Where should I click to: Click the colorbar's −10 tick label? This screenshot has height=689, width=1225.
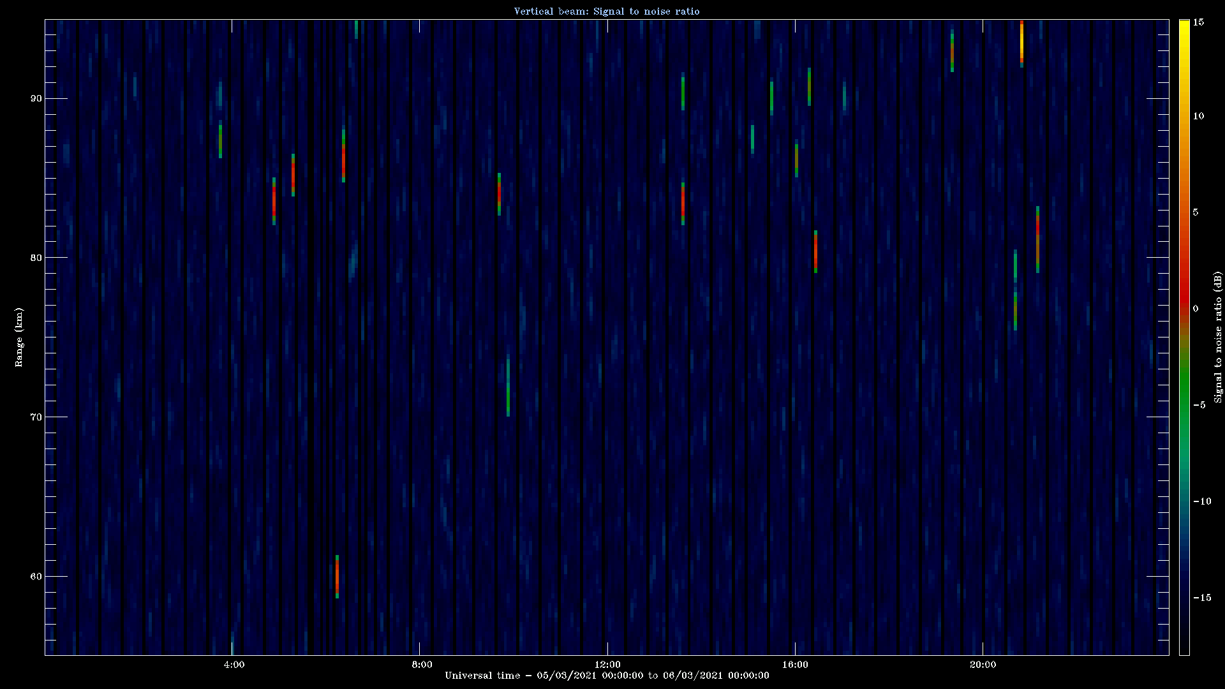[x=1202, y=501]
